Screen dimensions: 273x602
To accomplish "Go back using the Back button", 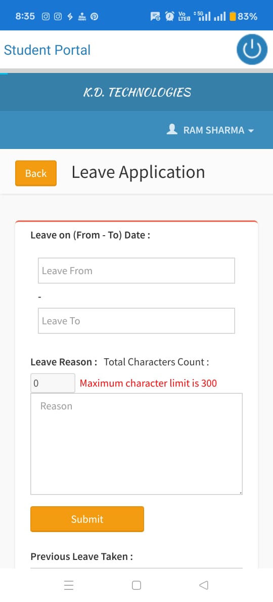I will coord(36,173).
